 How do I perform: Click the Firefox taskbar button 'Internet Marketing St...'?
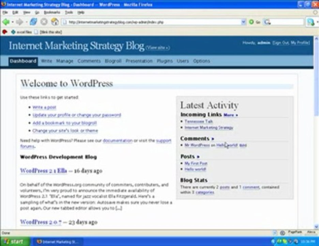58,242
